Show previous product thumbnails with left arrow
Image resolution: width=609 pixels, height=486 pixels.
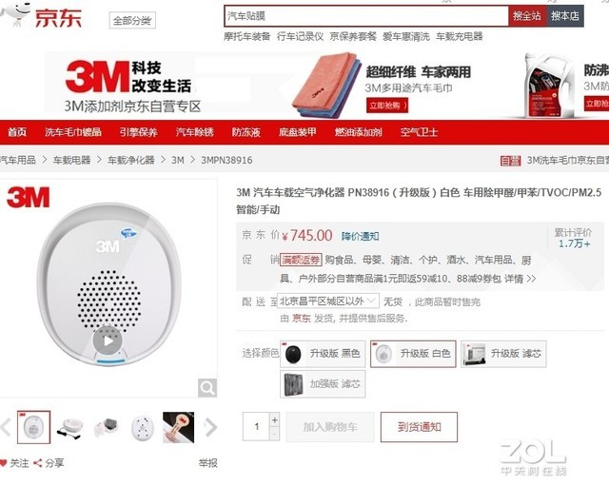pyautogui.click(x=6, y=427)
